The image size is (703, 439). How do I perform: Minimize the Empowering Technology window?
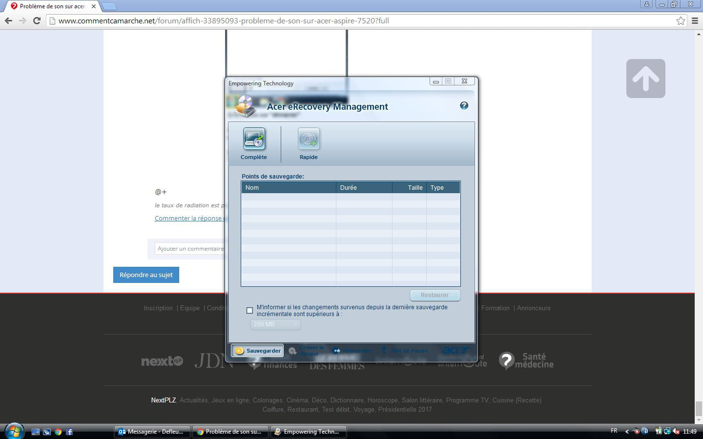click(436, 81)
